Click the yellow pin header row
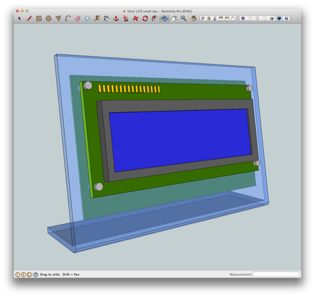This screenshot has width=315, height=297. [129, 89]
